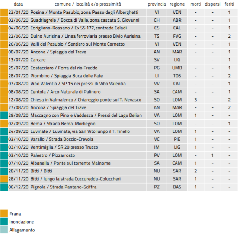Screen dimensions: 240x234
Task: Select the "data" column header
Action: point(18,4)
